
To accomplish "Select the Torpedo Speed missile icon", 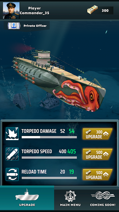I will click(12, 154).
